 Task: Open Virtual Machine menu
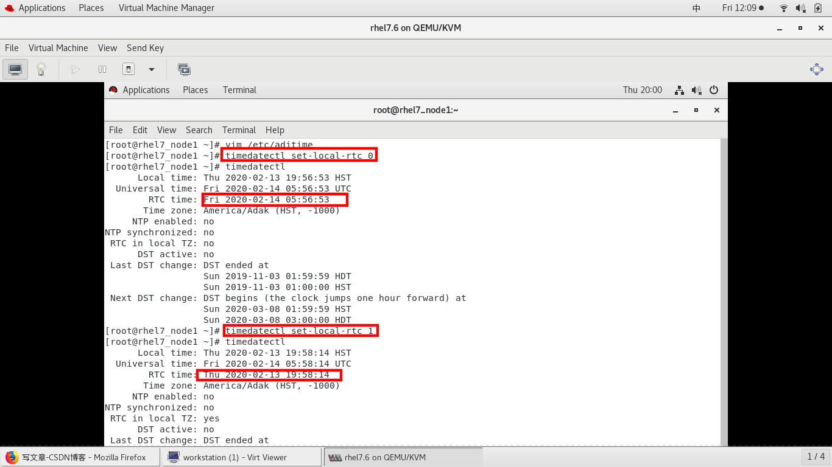click(58, 48)
